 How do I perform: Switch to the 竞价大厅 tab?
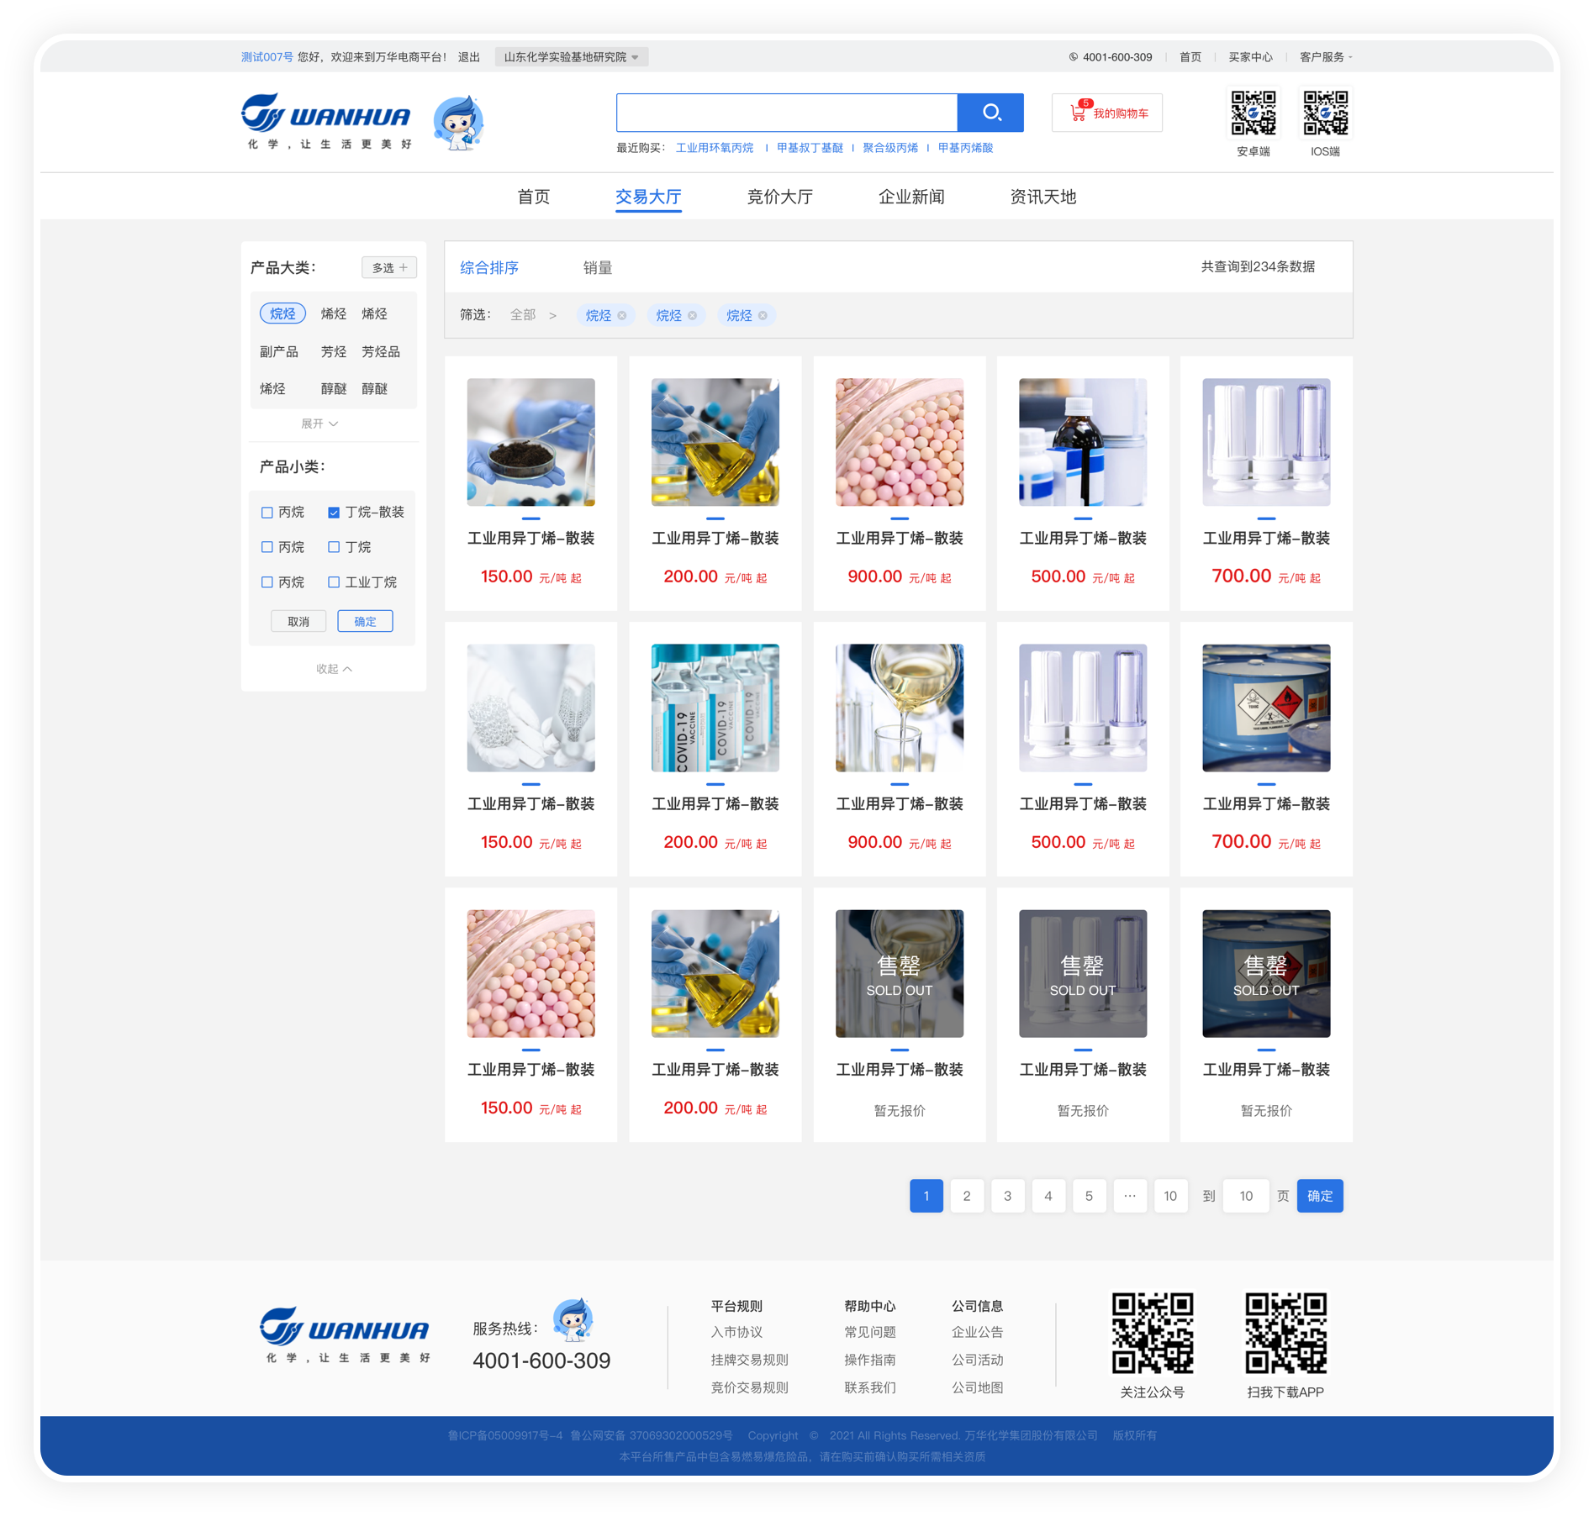coord(779,197)
